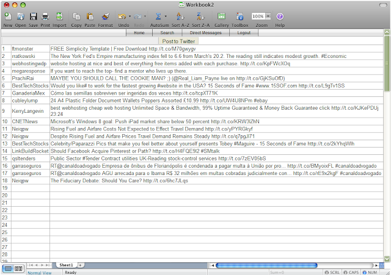The width and height of the screenshot is (391, 275).
Task: Select row header 25
Action: pyautogui.click(x=6, y=232)
